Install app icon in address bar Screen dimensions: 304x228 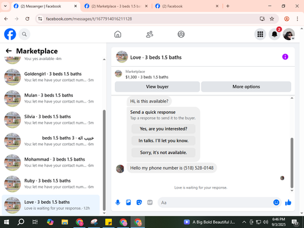pos(262,19)
